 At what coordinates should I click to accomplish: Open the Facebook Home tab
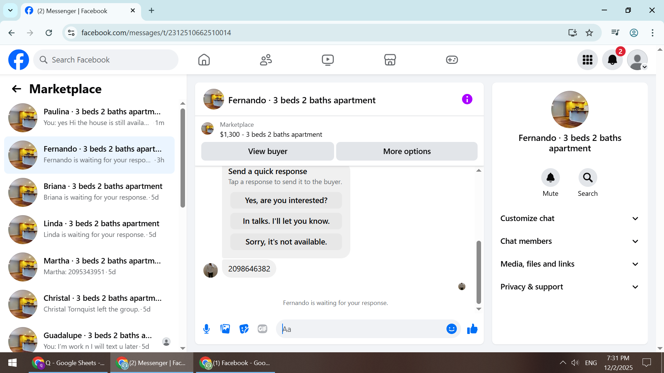[x=204, y=60]
